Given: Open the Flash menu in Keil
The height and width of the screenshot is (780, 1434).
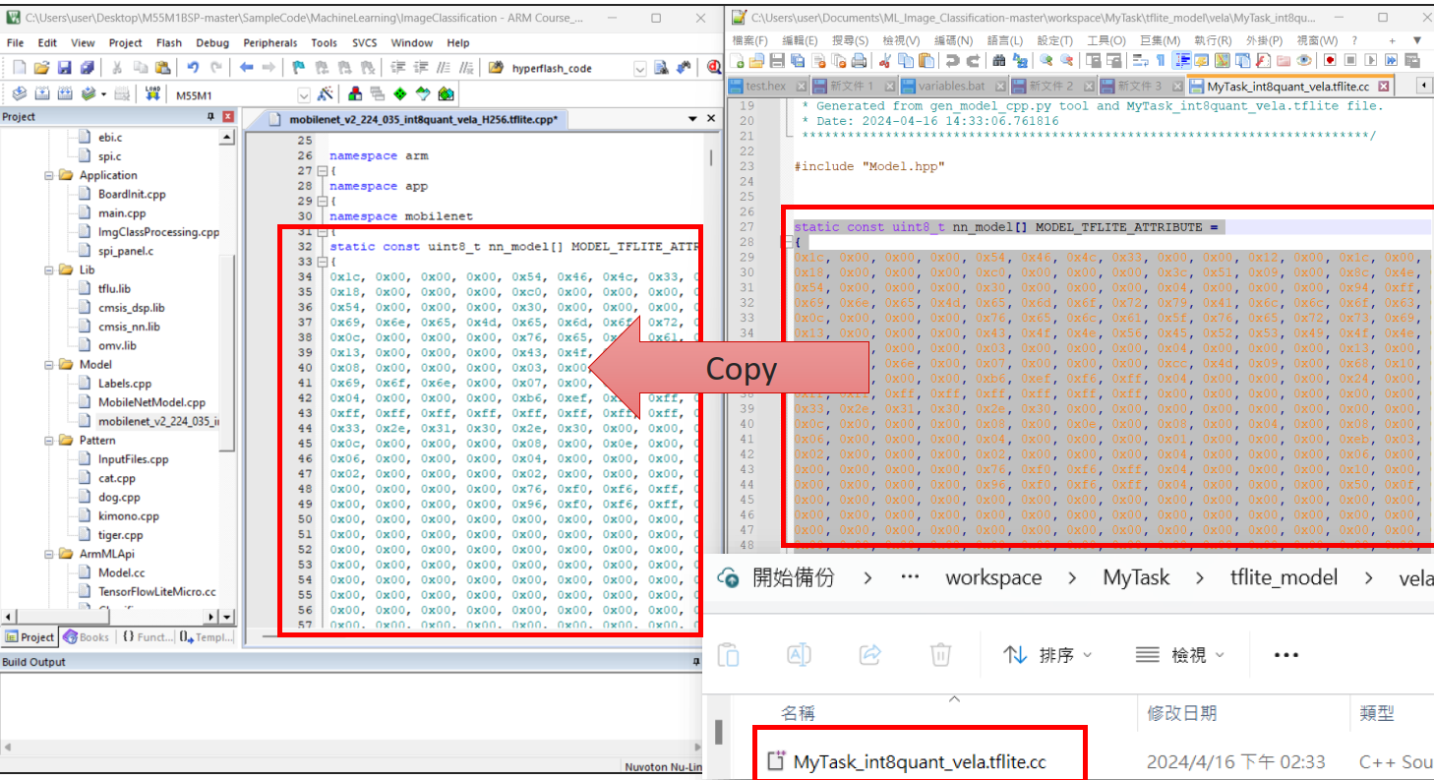Looking at the screenshot, I should pyautogui.click(x=169, y=42).
